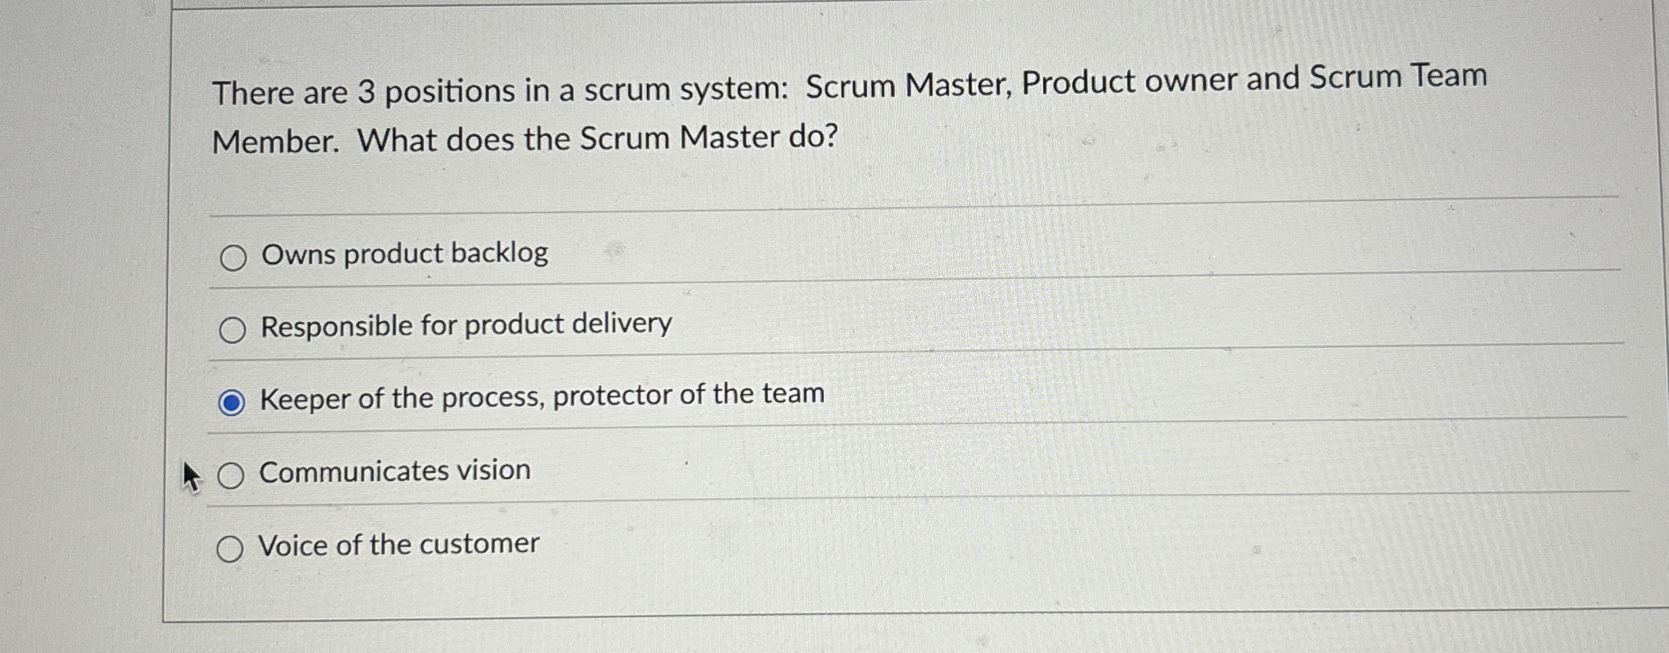Click the 'Communicates vision' label text
This screenshot has height=653, width=1669.
pos(394,471)
